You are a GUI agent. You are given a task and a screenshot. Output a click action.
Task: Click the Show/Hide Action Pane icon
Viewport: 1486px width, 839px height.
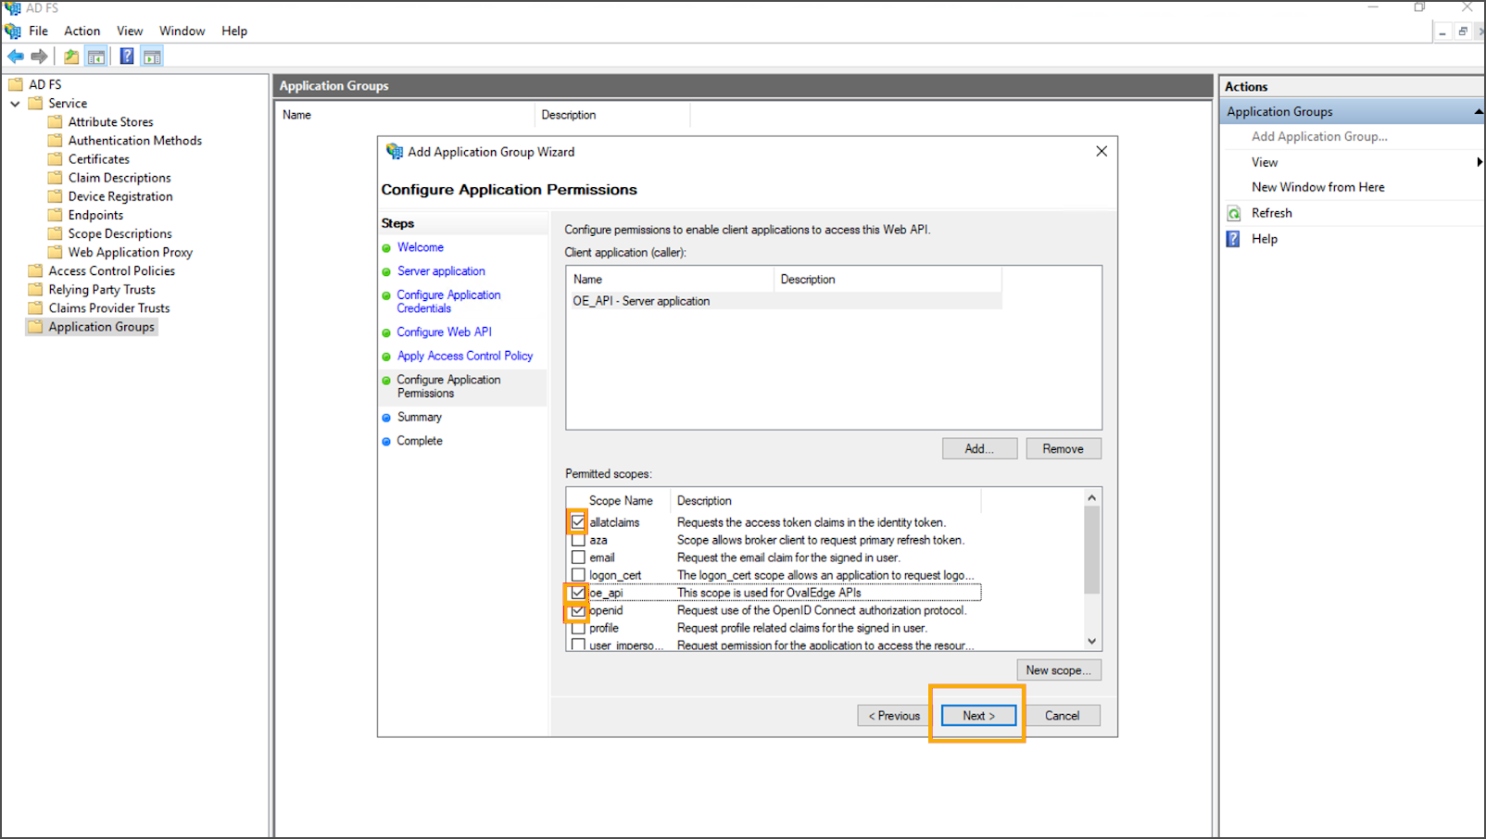pos(152,56)
